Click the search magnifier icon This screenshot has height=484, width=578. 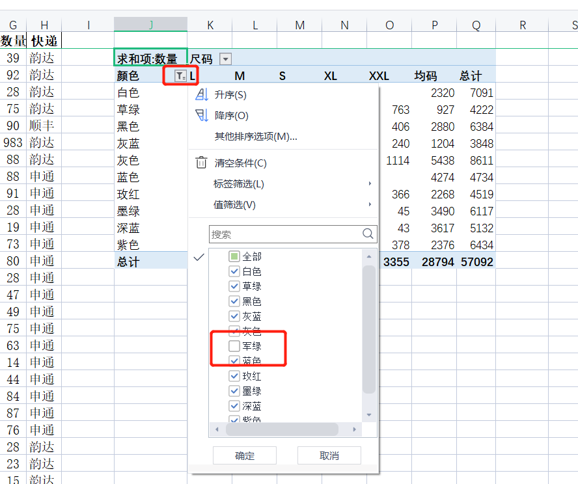(x=368, y=234)
